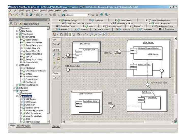Click the Redo toolbar icon
This screenshot has height=137, width=183.
(46, 15)
